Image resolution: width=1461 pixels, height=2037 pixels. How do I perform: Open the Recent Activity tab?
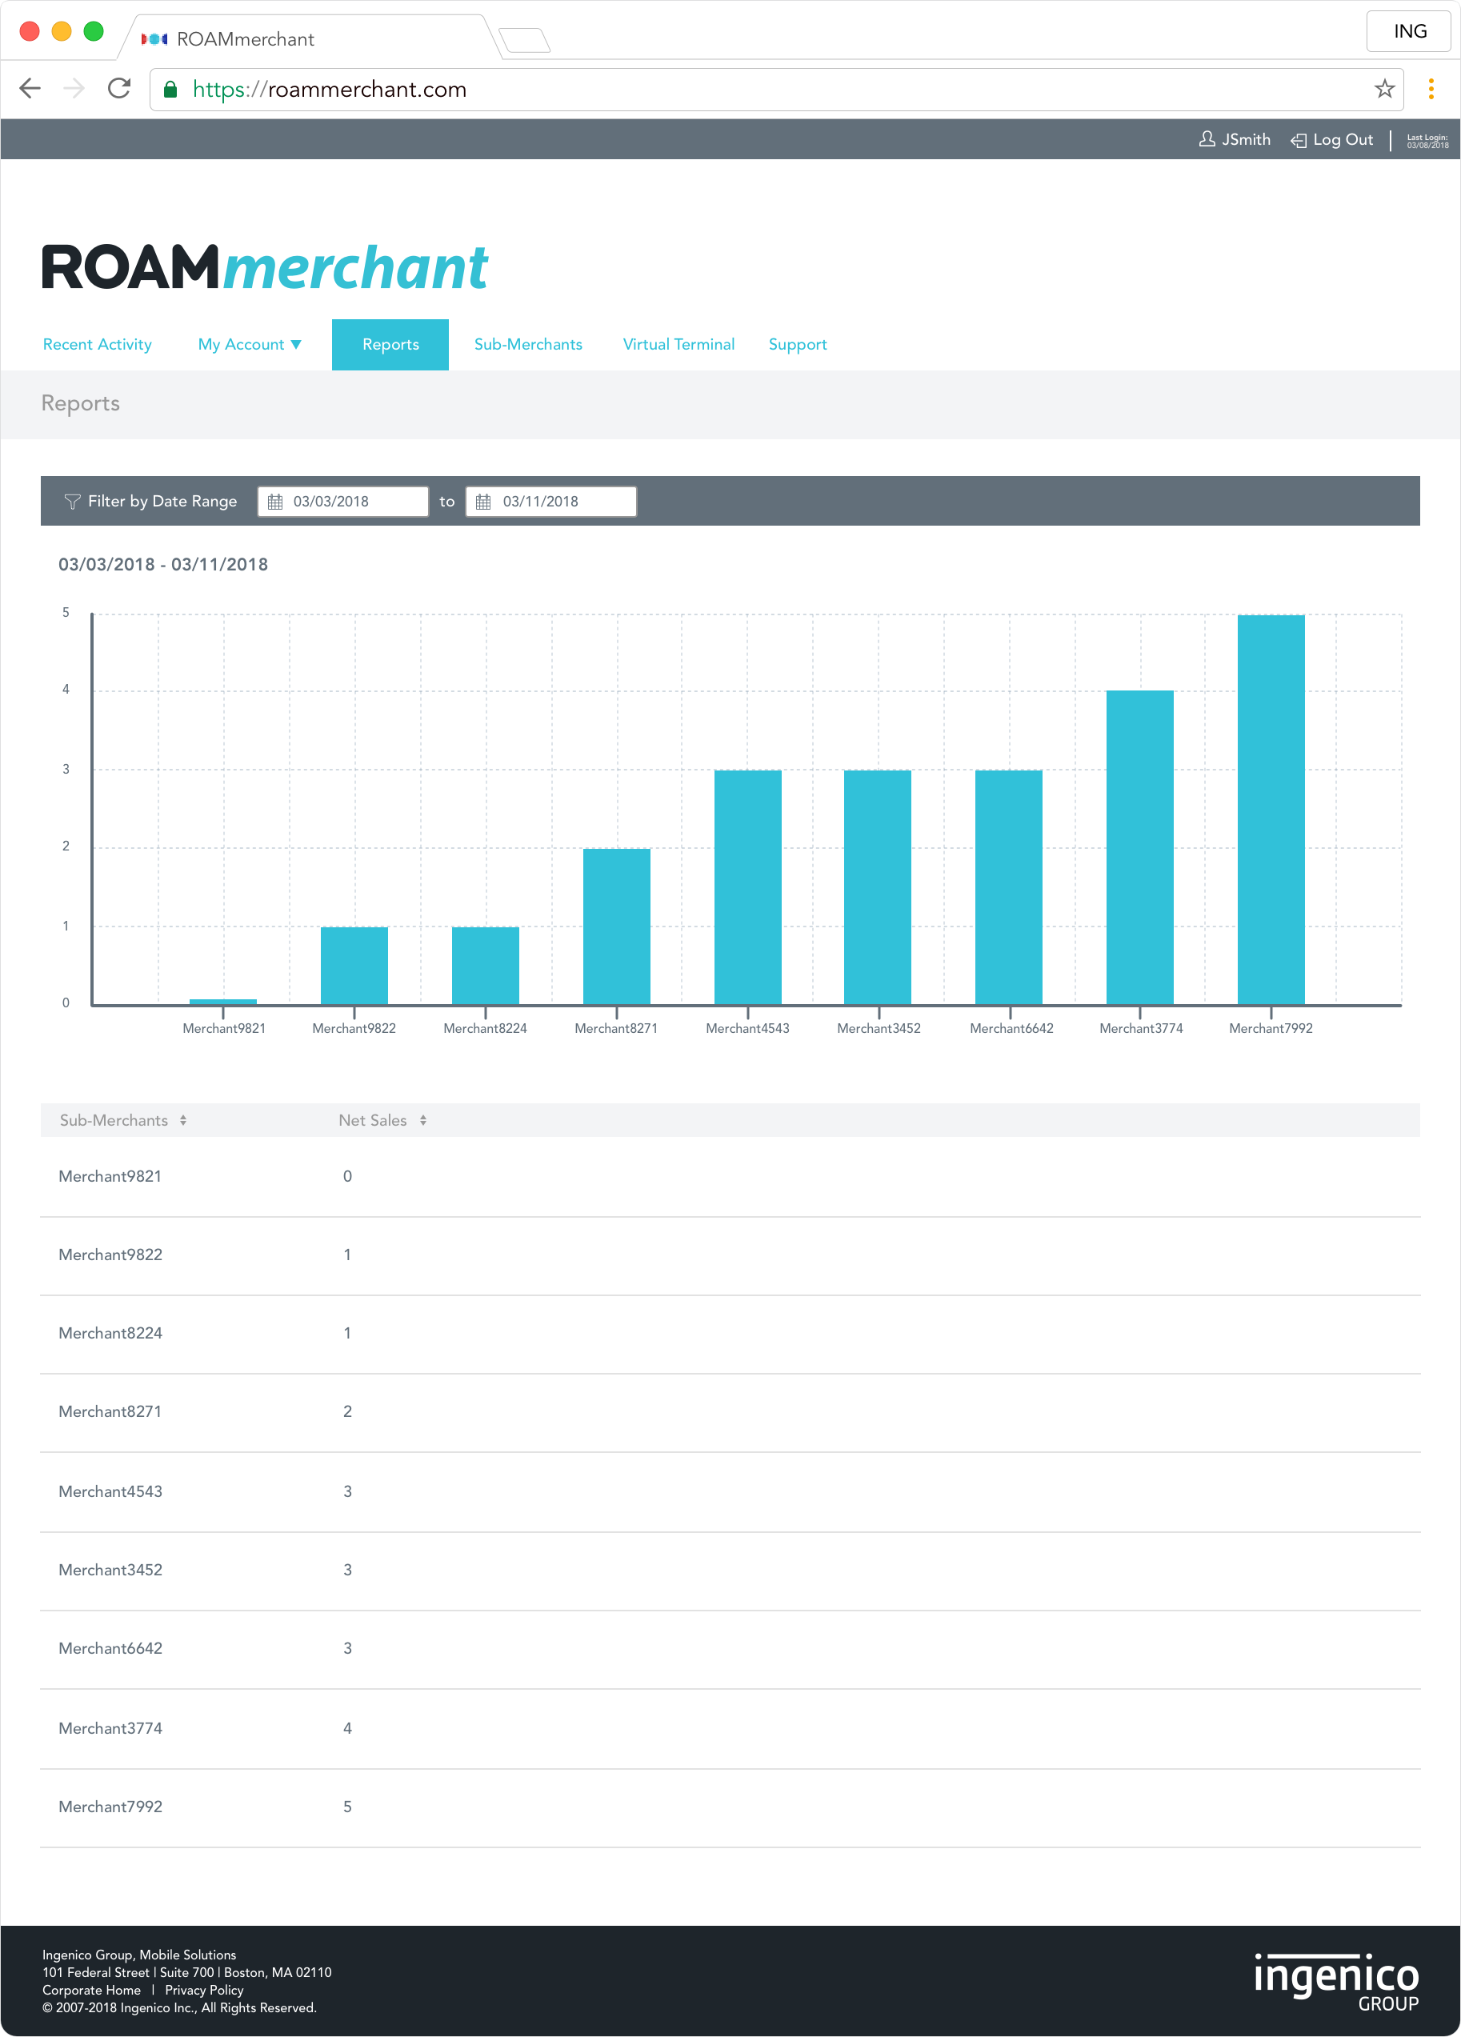coord(97,345)
